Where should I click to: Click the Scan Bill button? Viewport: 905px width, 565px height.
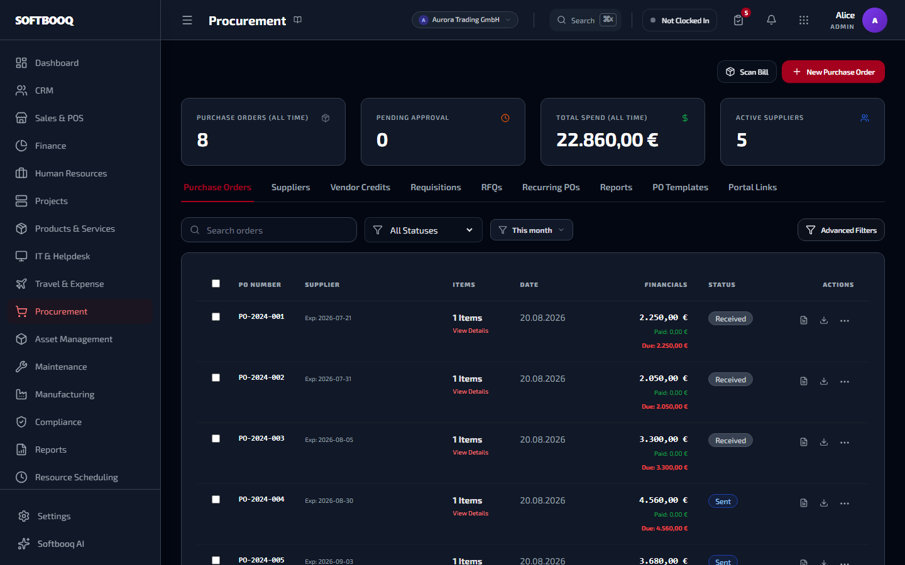tap(747, 72)
